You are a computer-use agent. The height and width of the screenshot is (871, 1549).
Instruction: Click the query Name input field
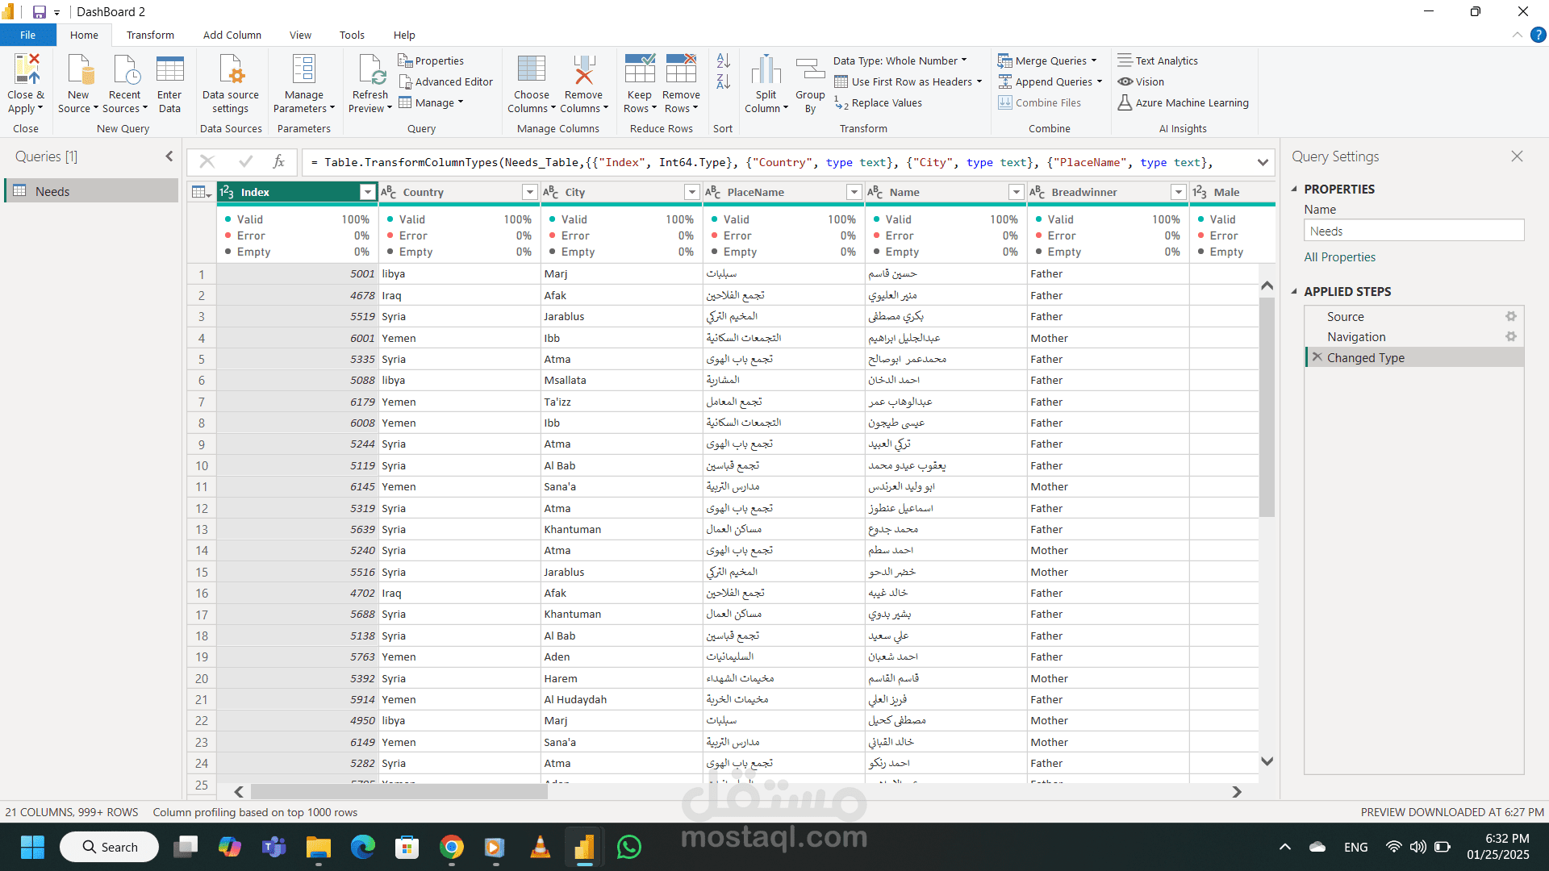coord(1413,231)
